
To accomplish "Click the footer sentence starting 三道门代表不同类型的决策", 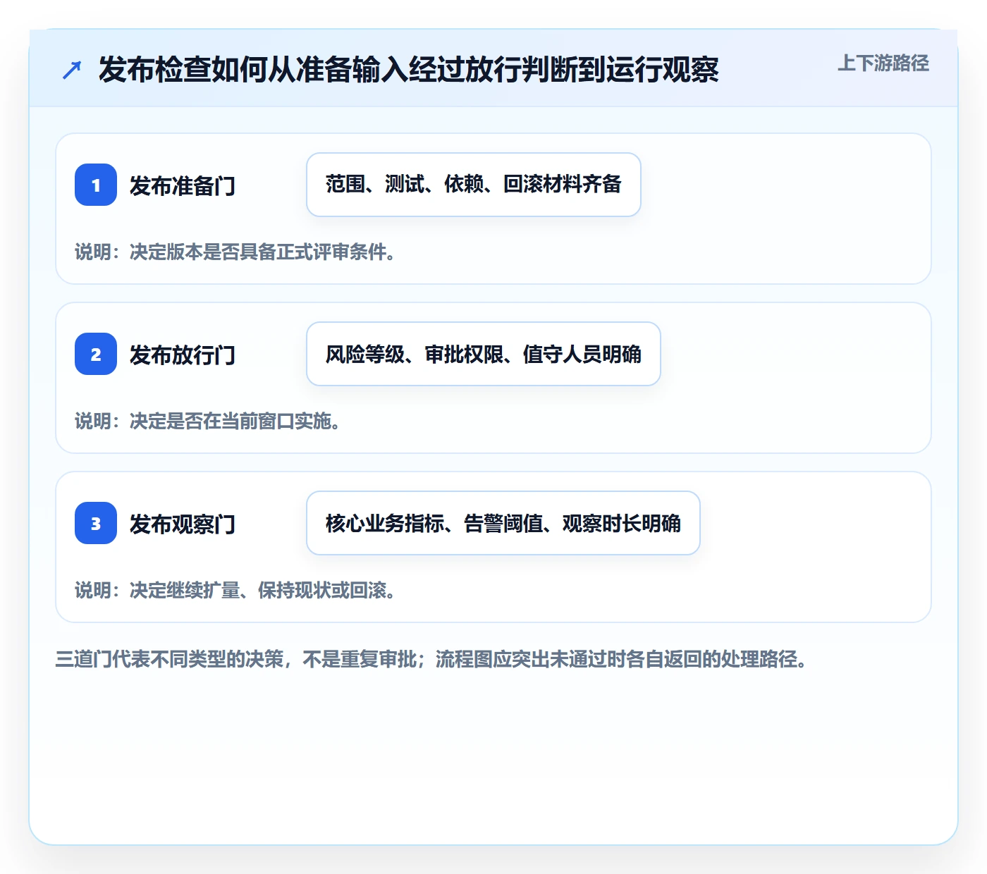I will [431, 659].
